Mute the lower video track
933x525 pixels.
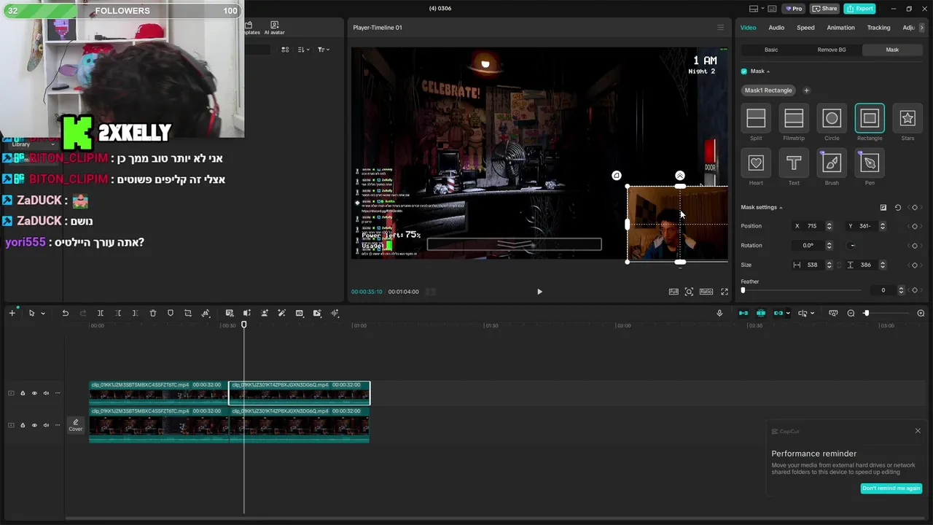(x=46, y=425)
